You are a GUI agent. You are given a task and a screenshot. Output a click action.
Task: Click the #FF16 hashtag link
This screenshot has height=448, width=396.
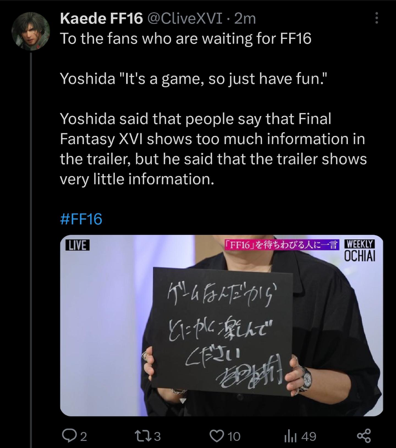click(81, 219)
